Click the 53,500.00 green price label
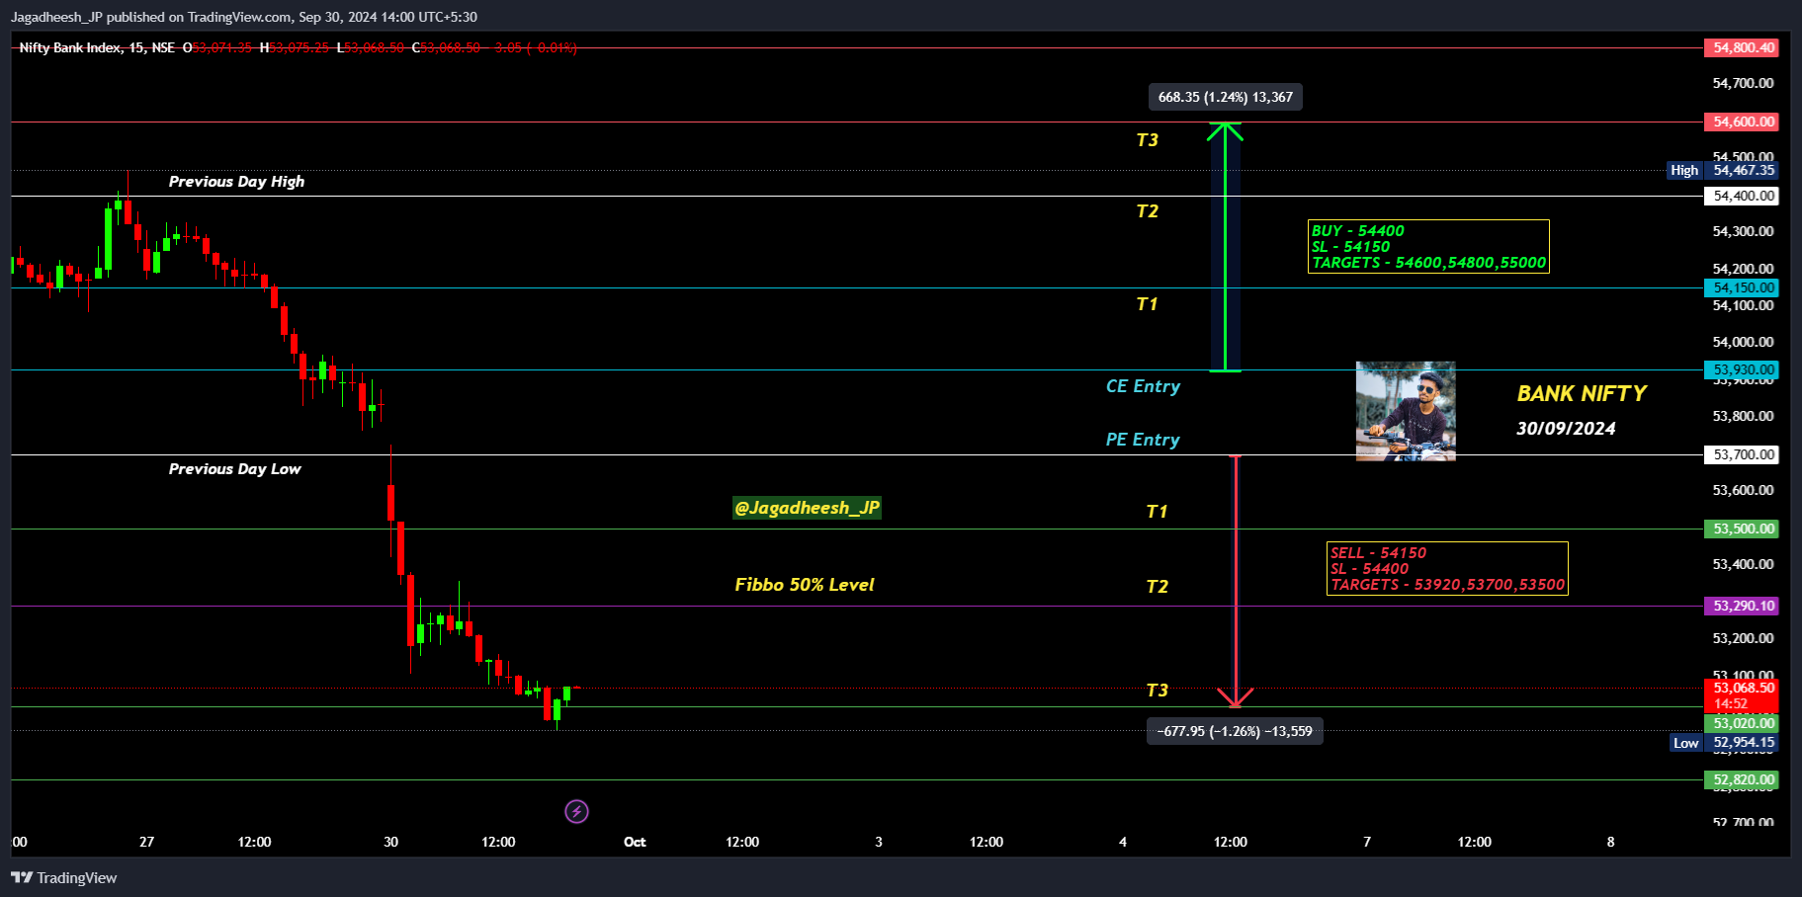Screen dimensions: 1802x897 click(1742, 529)
